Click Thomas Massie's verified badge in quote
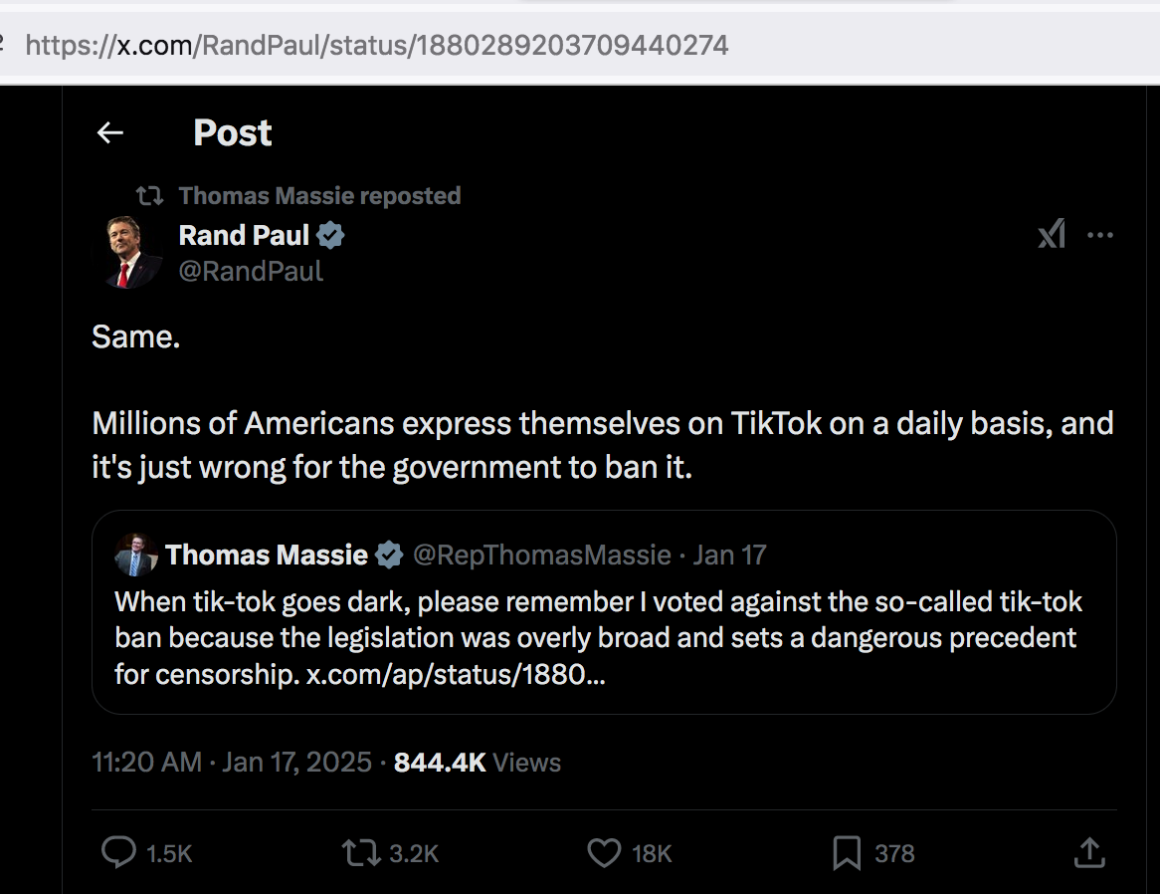The image size is (1160, 894). [x=389, y=555]
